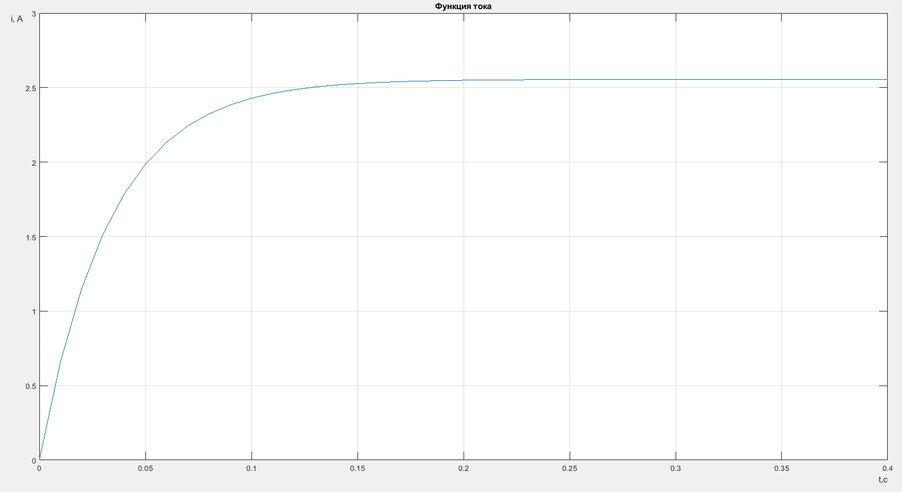Select the x-axis label 't,c'
The height and width of the screenshot is (492, 902).
(883, 479)
